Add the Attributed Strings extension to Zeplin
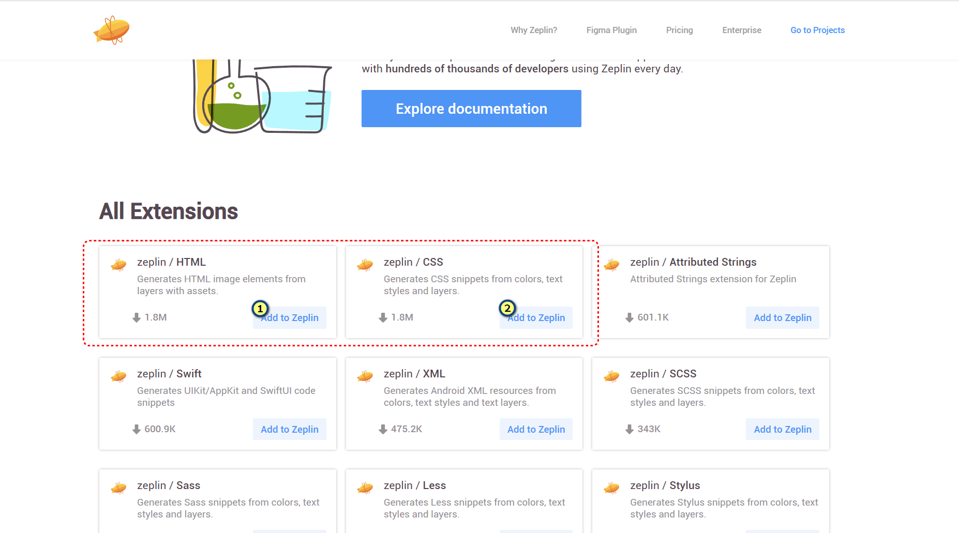 click(782, 318)
